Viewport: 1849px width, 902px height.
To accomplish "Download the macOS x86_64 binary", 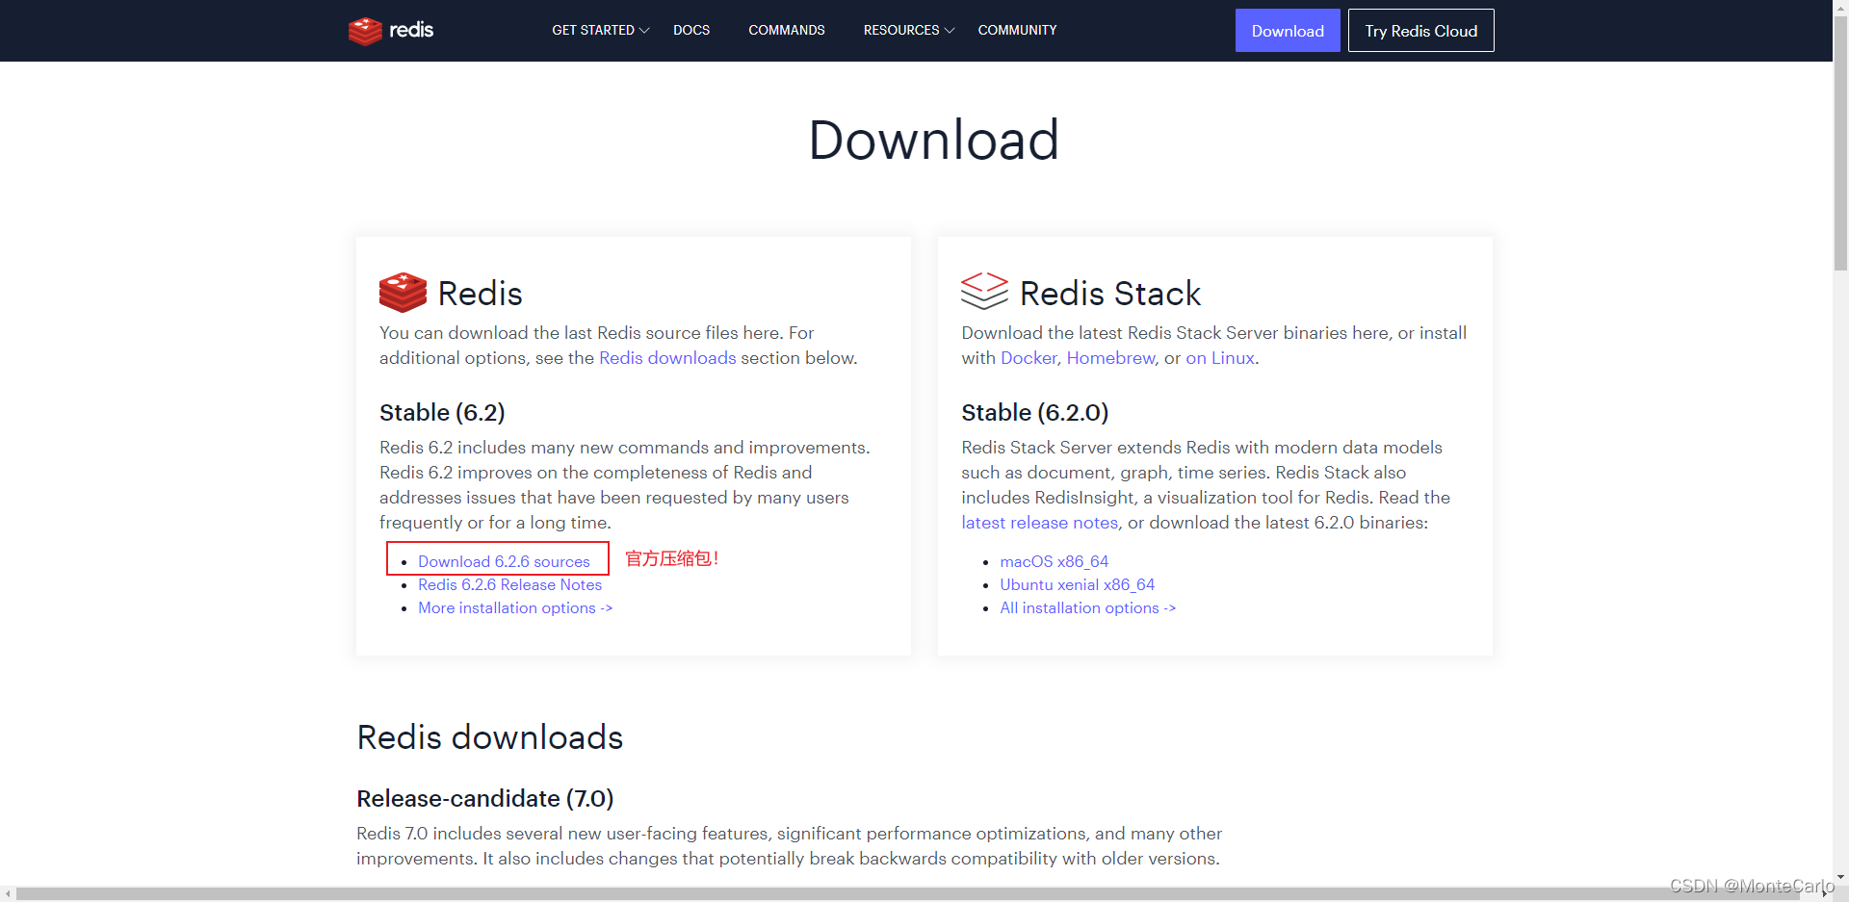I will [1054, 561].
